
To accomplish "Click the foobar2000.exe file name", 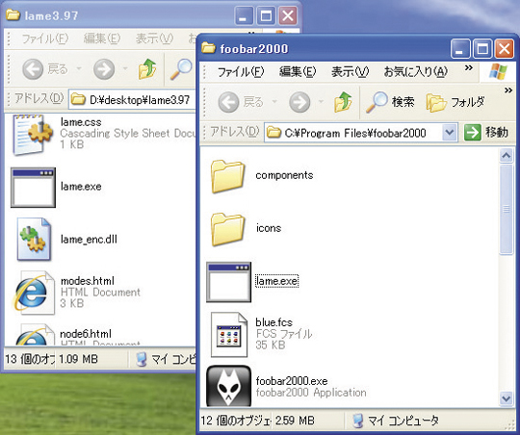I will (x=292, y=381).
